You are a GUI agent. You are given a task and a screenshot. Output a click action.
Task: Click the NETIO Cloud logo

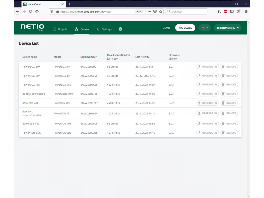[32, 28]
